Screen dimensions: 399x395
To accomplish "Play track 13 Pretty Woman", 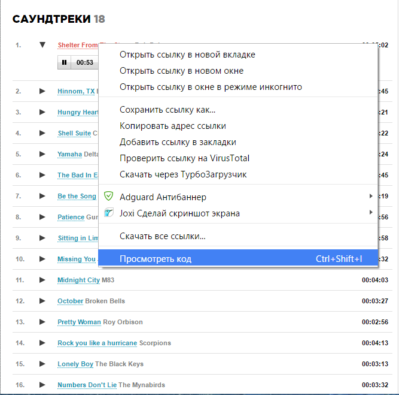I will [42, 322].
